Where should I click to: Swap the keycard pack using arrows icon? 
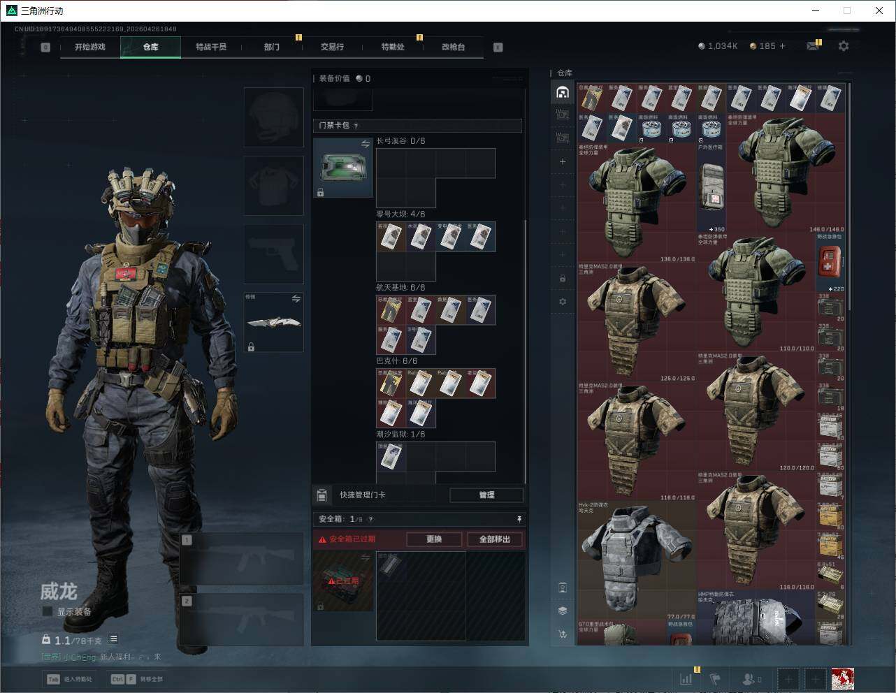pos(366,144)
